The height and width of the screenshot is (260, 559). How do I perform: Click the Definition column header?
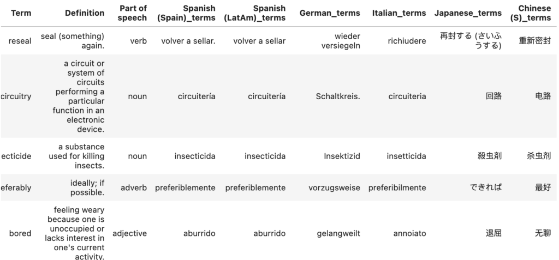click(85, 13)
